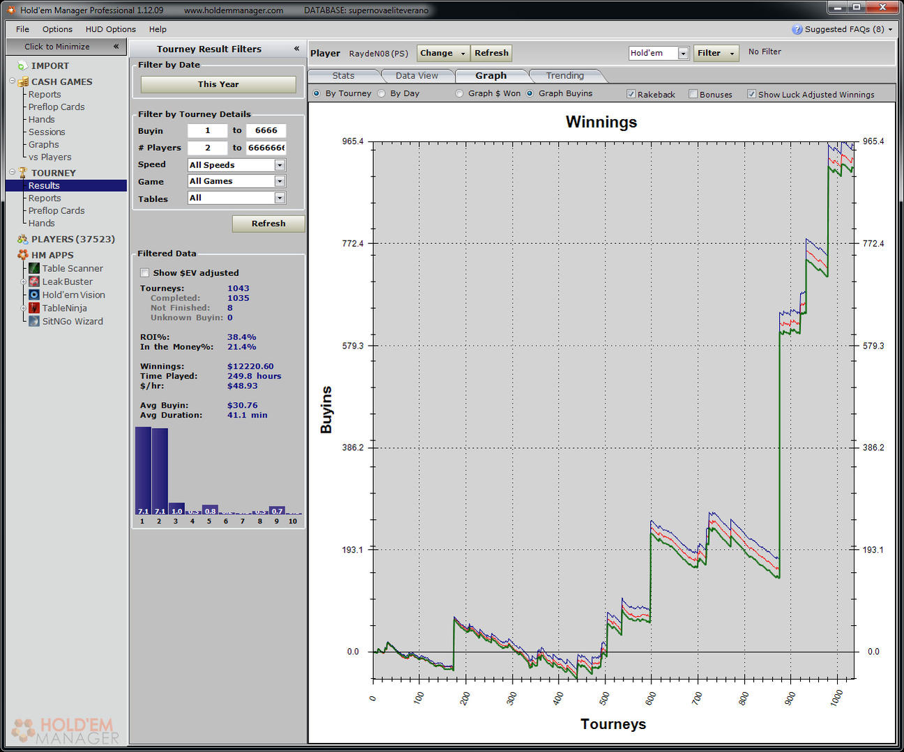Open Cash Games Sessions
Screen dimensions: 904x752
coord(47,132)
